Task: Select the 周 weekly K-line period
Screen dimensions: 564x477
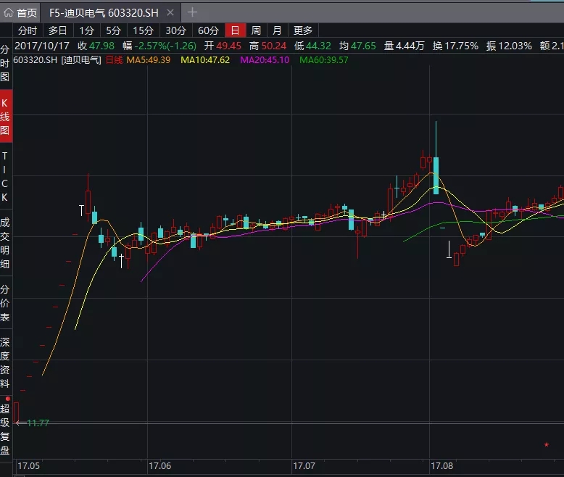Action: tap(256, 30)
